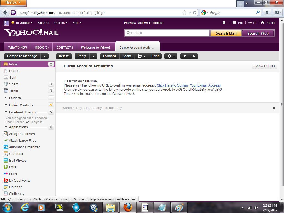Open Windows Explorer folder in taskbar

(110, 207)
